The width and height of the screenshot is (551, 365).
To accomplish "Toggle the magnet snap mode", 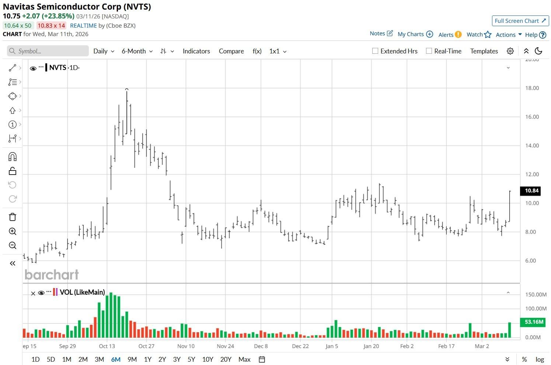I will [12, 157].
